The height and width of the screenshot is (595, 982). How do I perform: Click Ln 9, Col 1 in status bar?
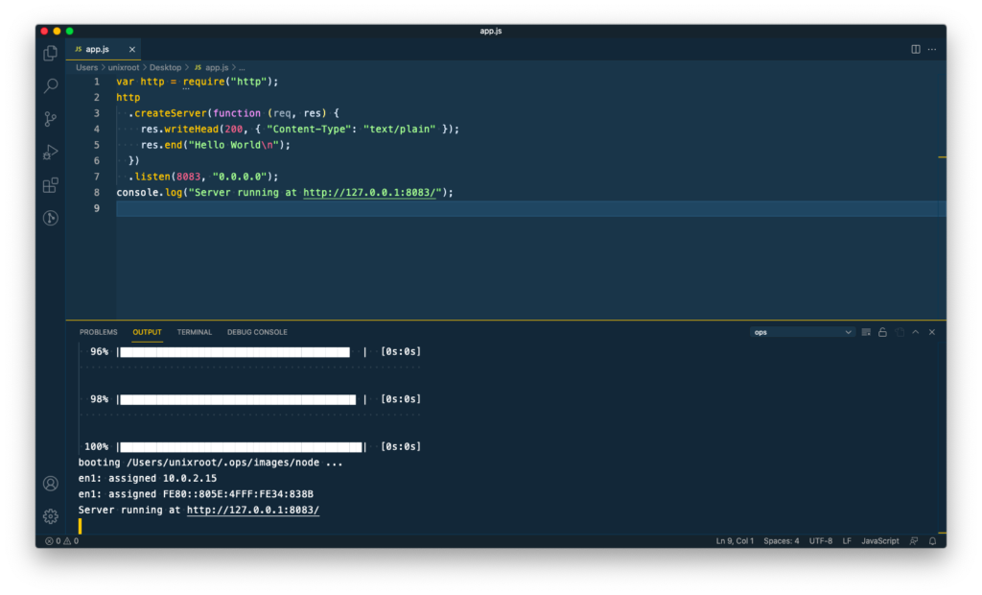click(x=735, y=541)
